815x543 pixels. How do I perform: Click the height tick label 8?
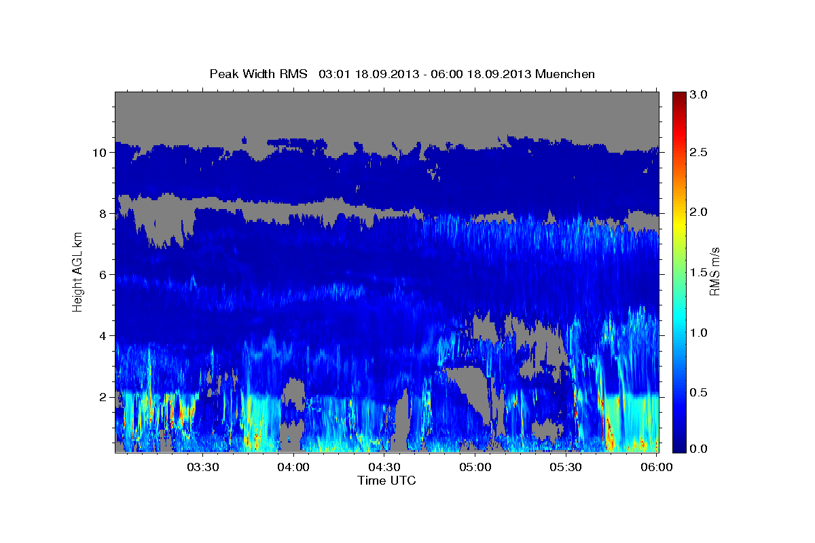point(104,214)
